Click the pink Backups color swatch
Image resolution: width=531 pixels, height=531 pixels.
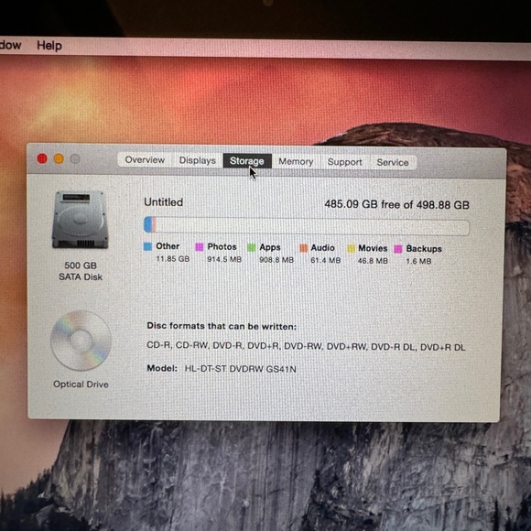398,249
